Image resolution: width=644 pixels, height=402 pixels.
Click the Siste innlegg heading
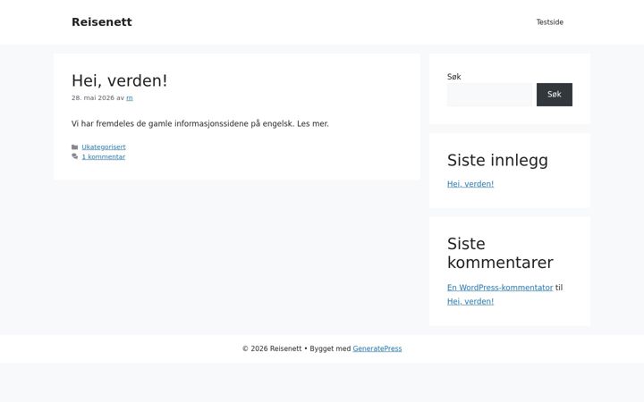click(497, 161)
